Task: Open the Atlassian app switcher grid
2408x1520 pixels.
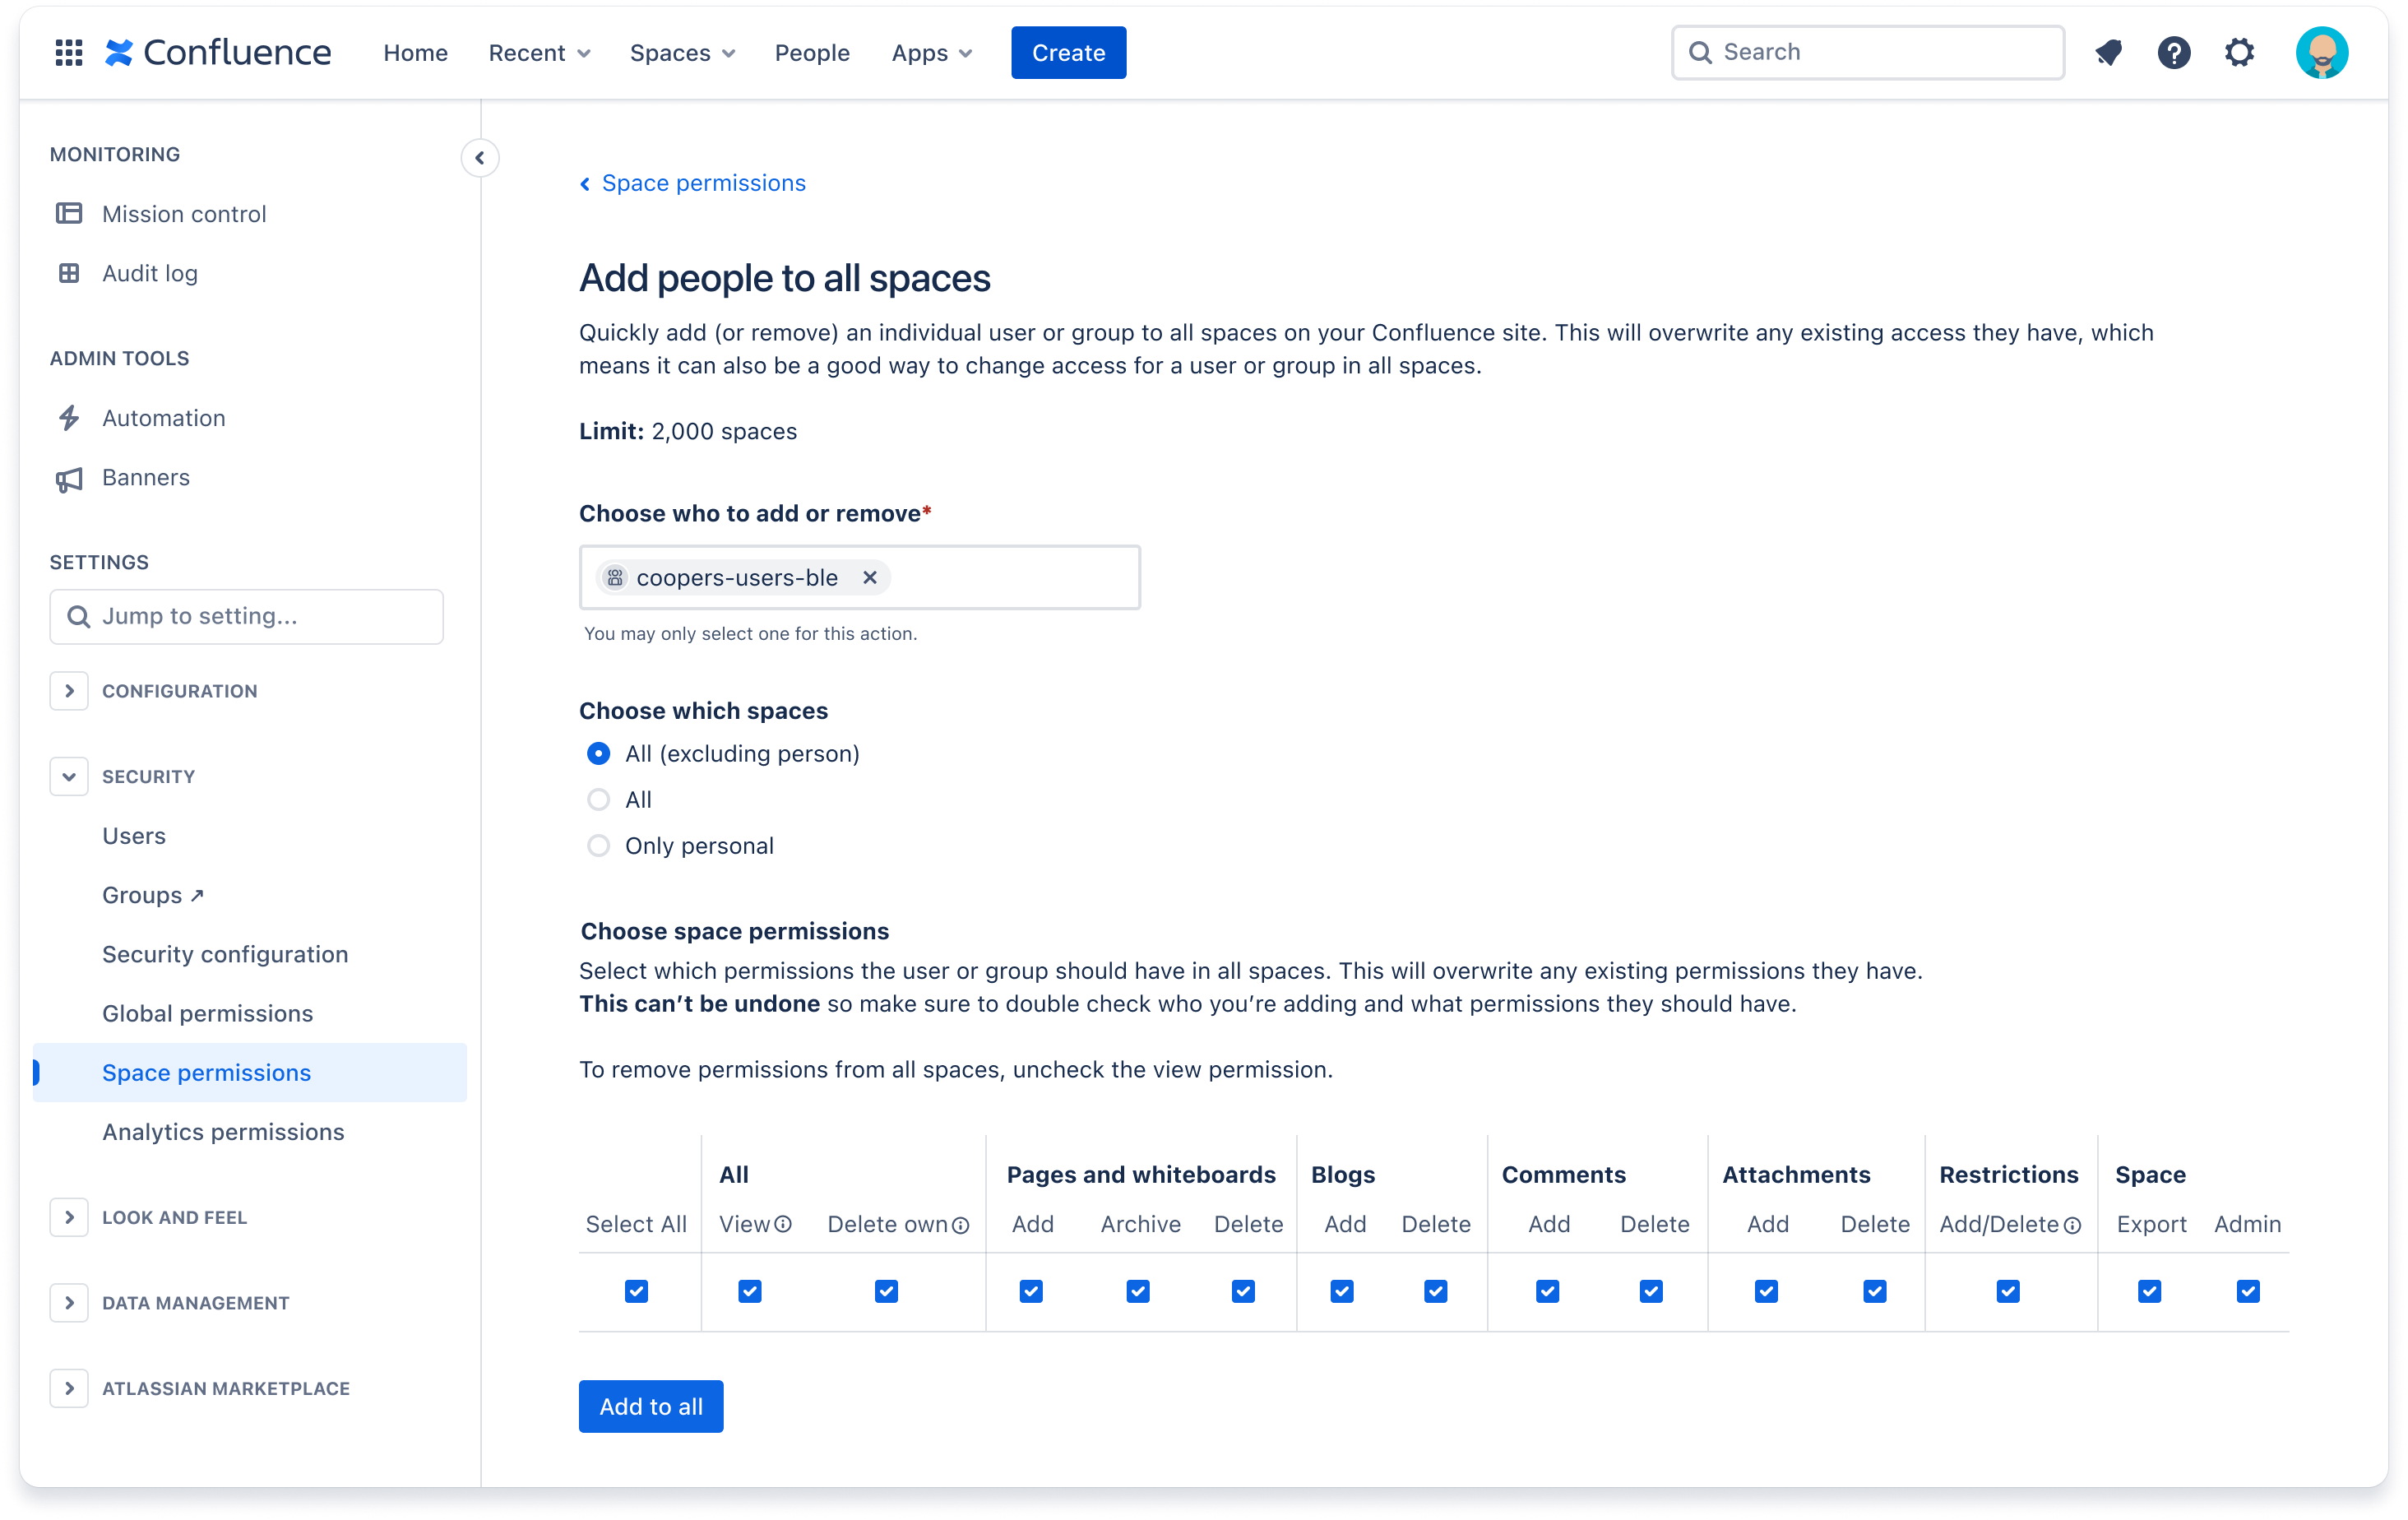Action: point(68,52)
